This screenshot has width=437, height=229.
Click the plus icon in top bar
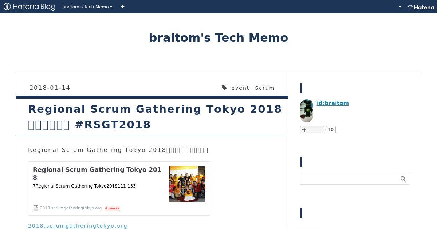(122, 7)
